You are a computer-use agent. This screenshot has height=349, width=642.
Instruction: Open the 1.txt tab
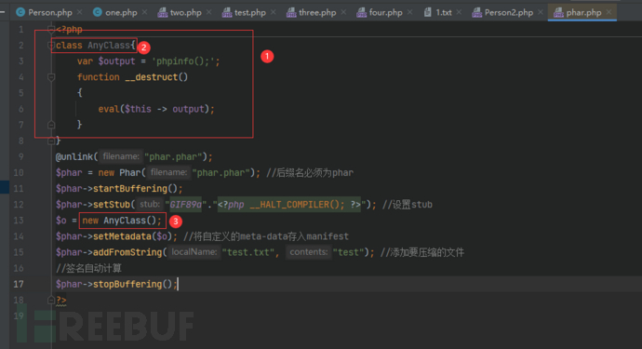(x=443, y=12)
